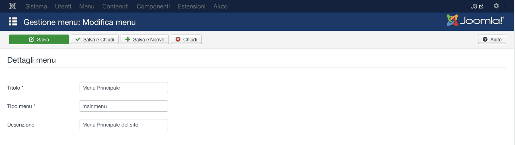Open the Estensioni menu
This screenshot has width=515, height=145.
(x=191, y=6)
